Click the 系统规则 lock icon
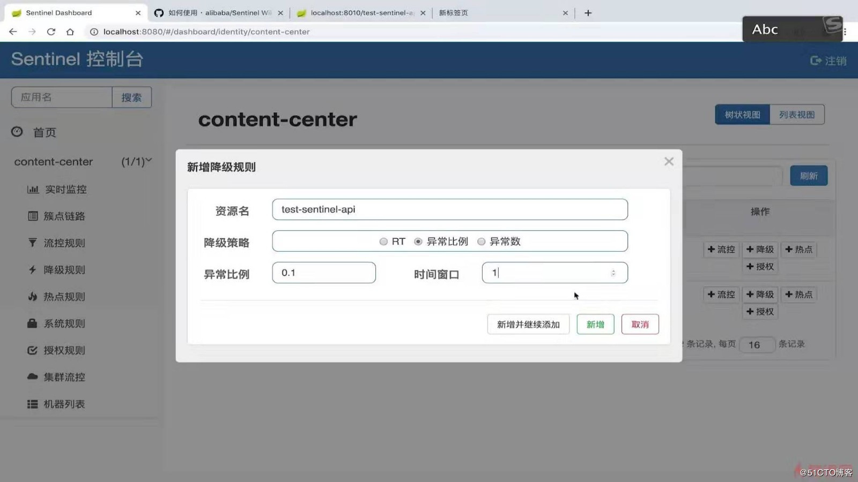 point(32,323)
